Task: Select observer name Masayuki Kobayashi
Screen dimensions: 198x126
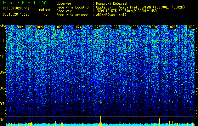Action: (x=113, y=3)
